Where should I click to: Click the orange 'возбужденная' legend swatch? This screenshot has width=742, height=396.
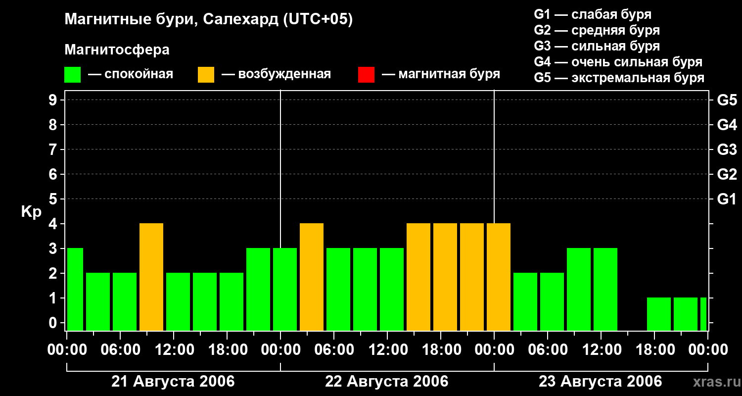tap(206, 75)
